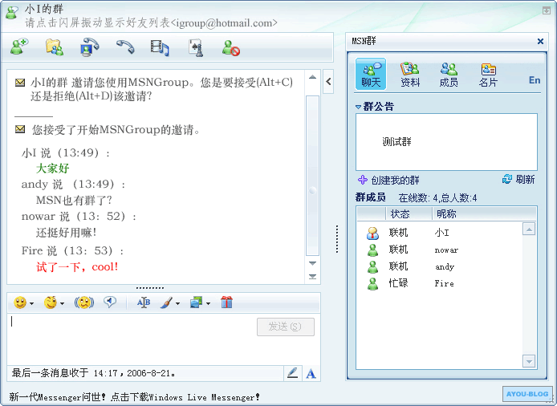Start a voice call with phone icon

pyautogui.click(x=125, y=47)
